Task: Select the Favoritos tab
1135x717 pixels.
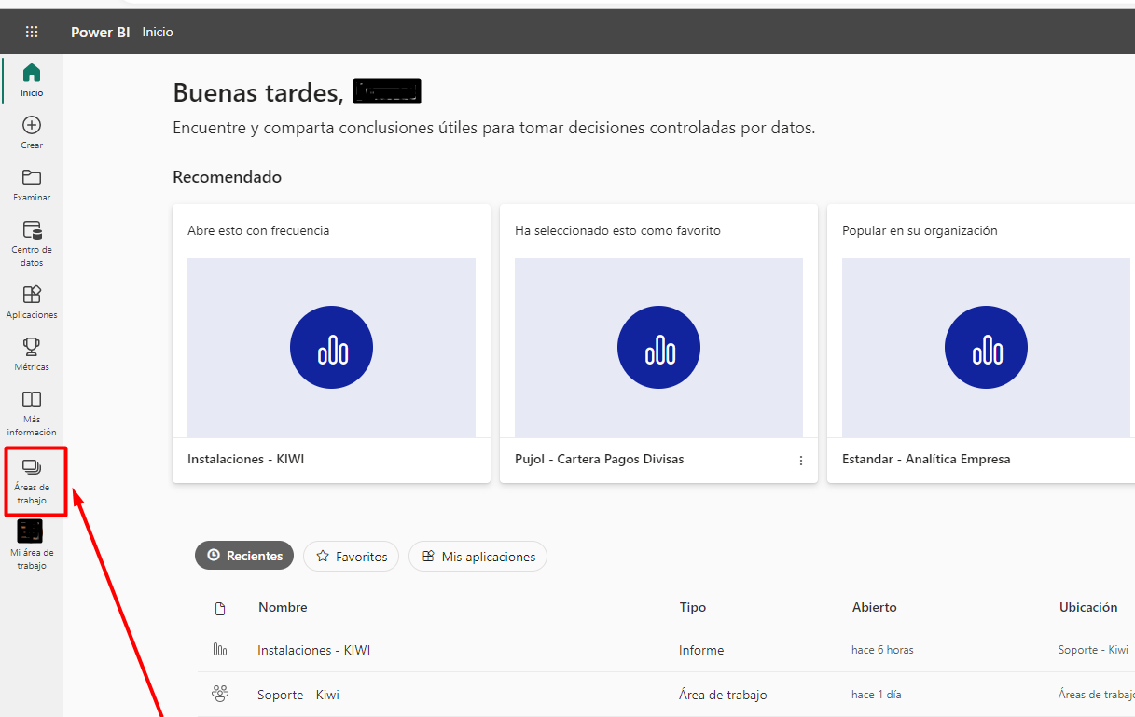Action: [x=352, y=556]
